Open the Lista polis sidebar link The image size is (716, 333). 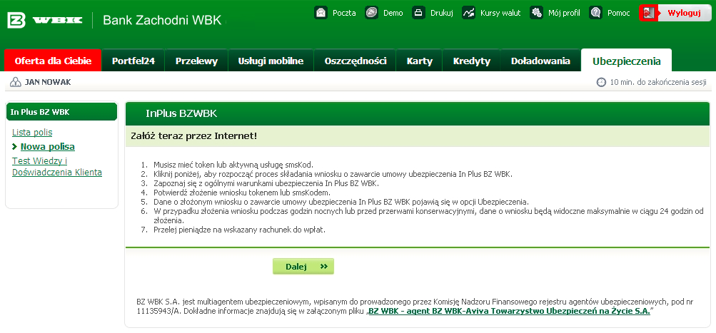pos(32,133)
